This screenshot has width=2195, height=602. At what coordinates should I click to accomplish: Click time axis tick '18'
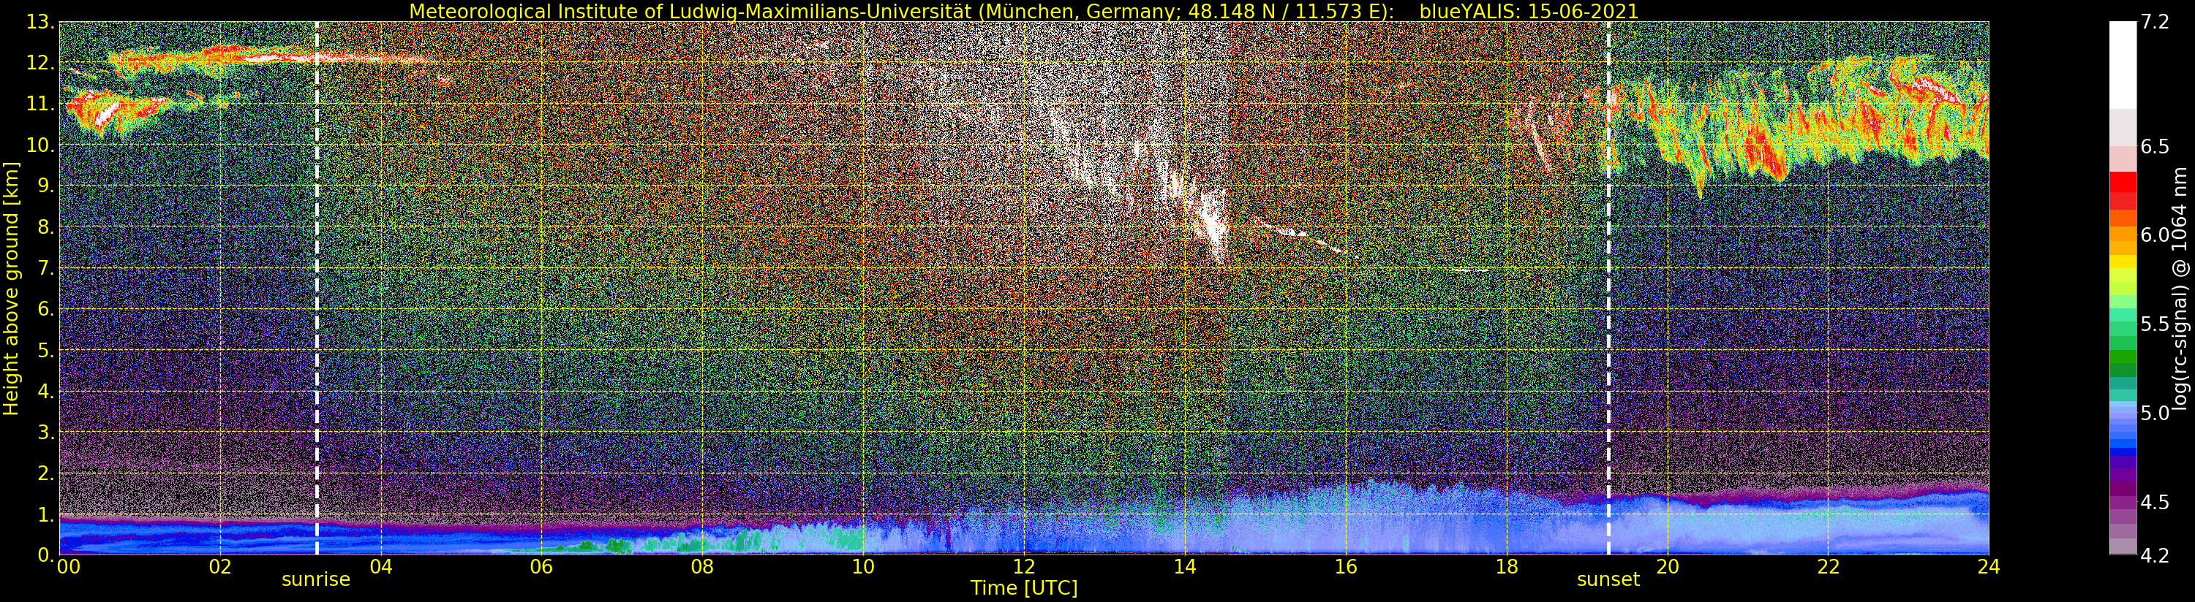coord(1507,566)
